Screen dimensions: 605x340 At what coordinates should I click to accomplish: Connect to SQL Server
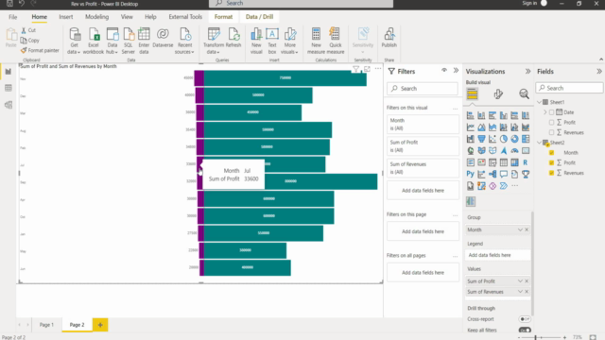click(x=129, y=41)
